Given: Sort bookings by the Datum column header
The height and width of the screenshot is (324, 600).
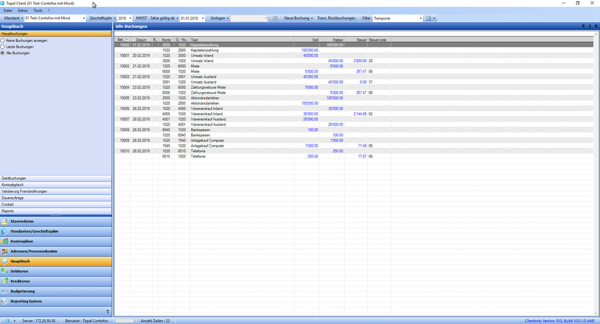Looking at the screenshot, I should 141,39.
